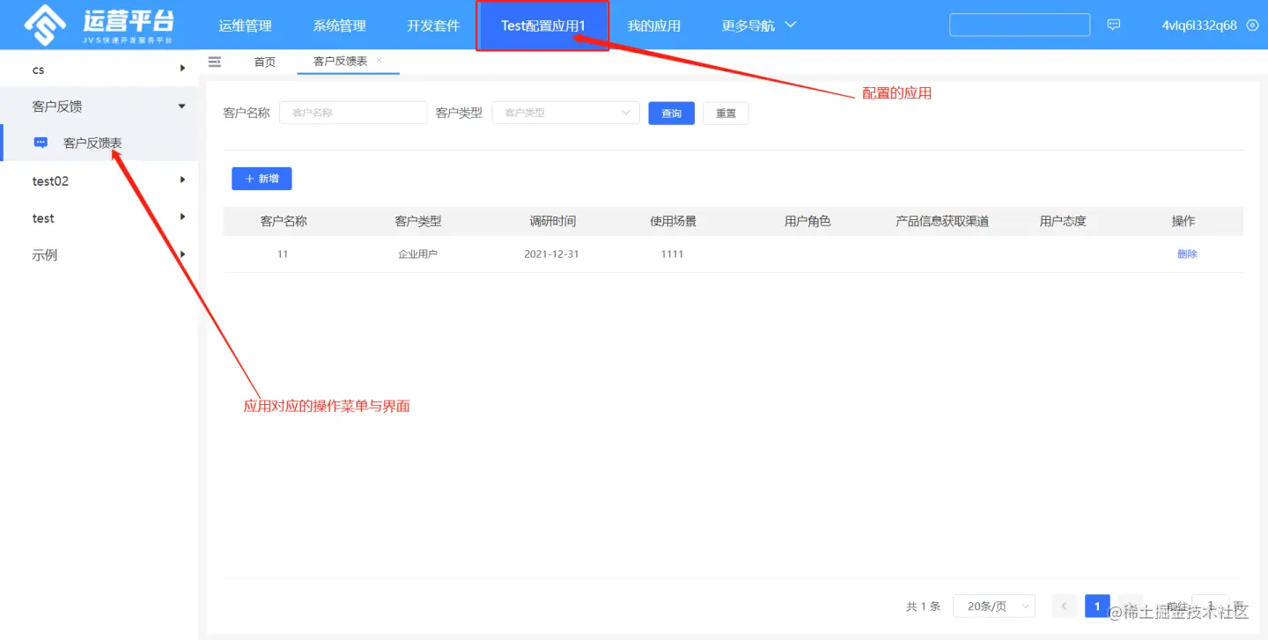Viewport: 1268px width, 640px height.
Task: Click the 客户类型 column header
Action: 418,221
